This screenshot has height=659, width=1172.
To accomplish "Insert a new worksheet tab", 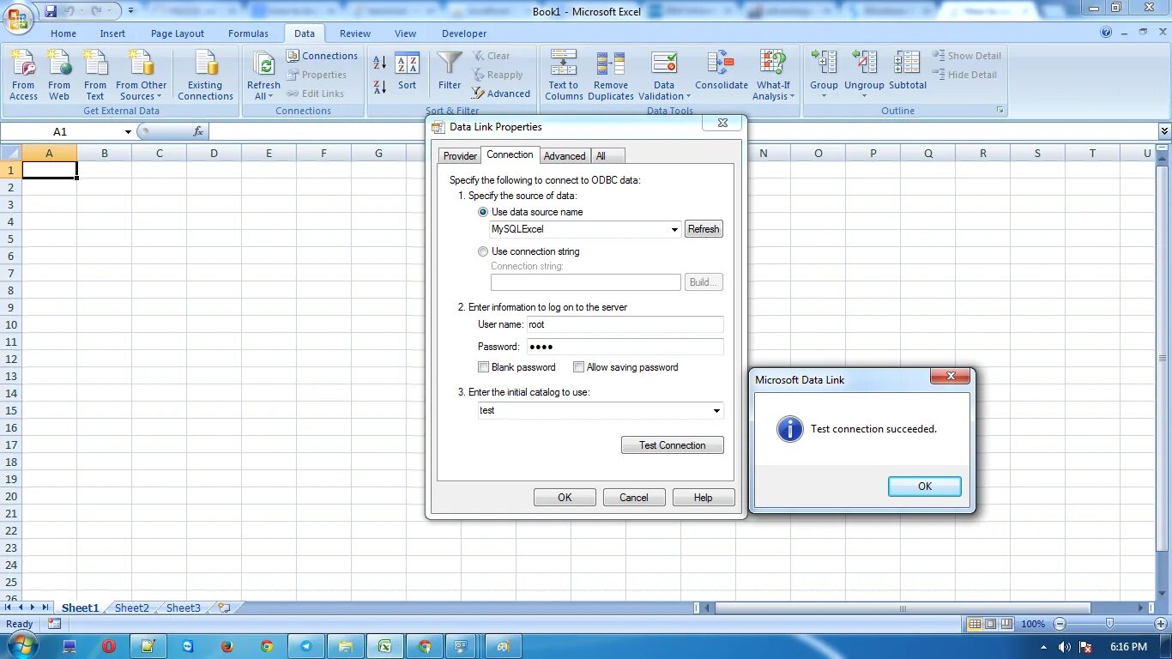I will tap(224, 608).
